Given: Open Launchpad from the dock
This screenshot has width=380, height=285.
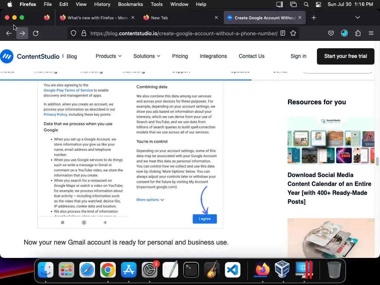Looking at the screenshot, I should point(66,270).
